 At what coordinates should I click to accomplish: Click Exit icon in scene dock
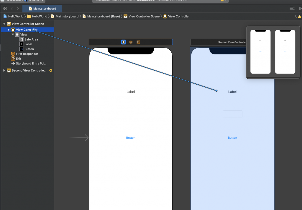138,42
